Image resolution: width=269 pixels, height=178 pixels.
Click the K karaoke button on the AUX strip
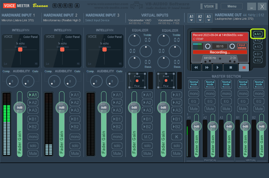click(177, 137)
